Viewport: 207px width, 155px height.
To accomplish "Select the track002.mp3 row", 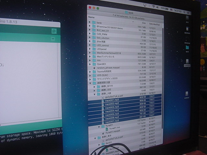I will click(x=125, y=103).
